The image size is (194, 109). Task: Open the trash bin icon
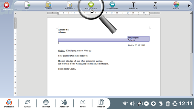[x=168, y=104]
